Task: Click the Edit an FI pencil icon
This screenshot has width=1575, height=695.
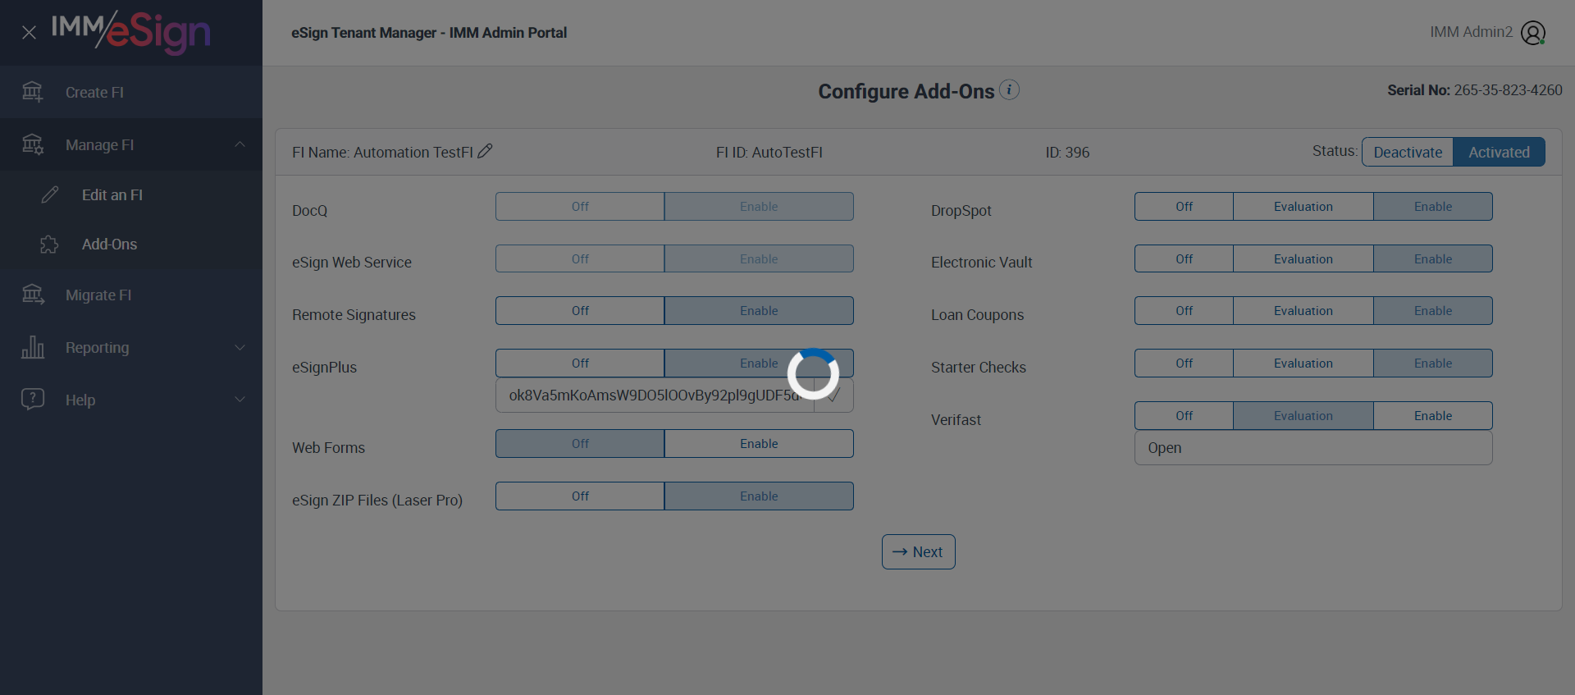Action: coord(50,194)
